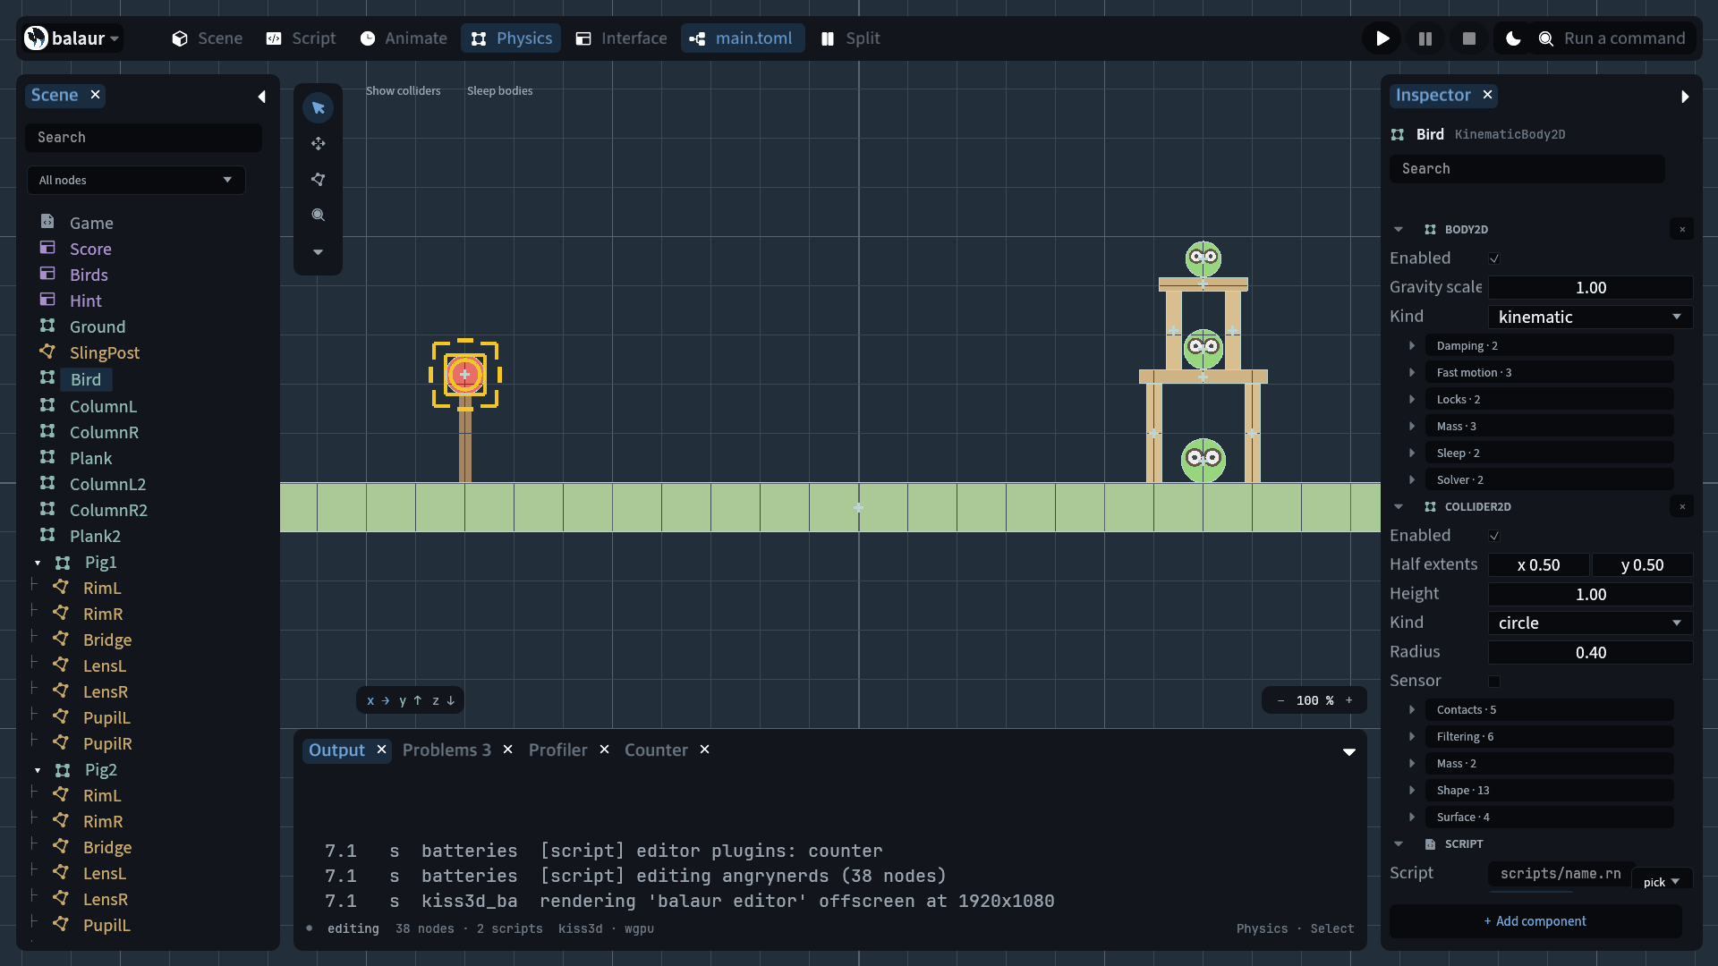
Task: Pause the running simulation
Action: coord(1425,38)
